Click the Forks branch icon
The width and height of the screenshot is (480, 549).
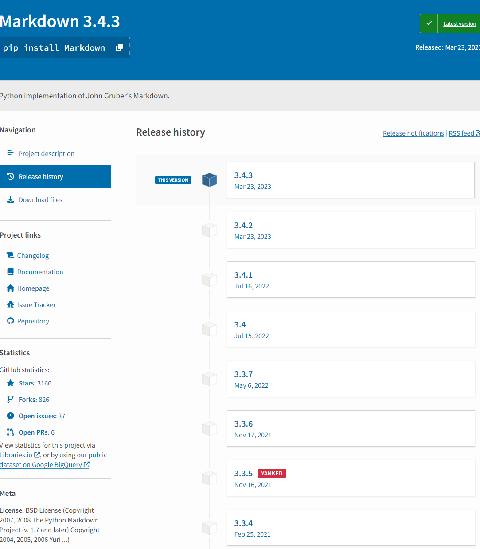click(x=11, y=399)
